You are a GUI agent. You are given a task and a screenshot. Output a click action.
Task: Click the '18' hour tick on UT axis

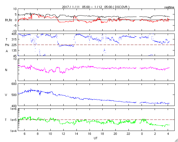click(x=103, y=134)
